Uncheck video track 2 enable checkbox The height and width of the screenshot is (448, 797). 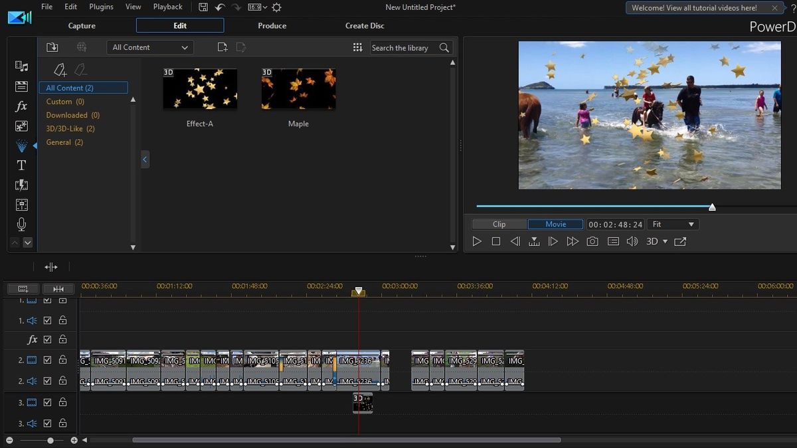[x=48, y=360]
